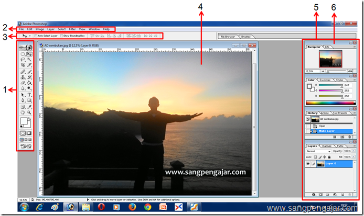
Task: Set history brush source on Open state
Action: 308,126
